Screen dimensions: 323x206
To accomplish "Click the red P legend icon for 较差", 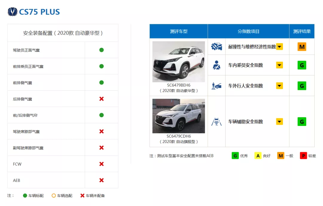I will 303,156.
